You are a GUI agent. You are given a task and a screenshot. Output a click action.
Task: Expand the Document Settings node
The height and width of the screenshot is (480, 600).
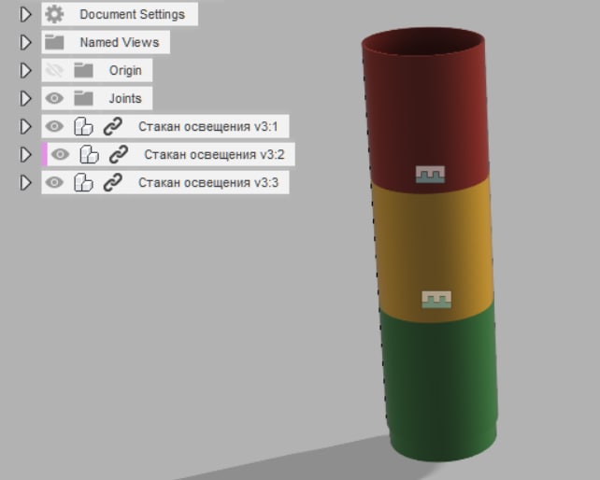tap(25, 15)
